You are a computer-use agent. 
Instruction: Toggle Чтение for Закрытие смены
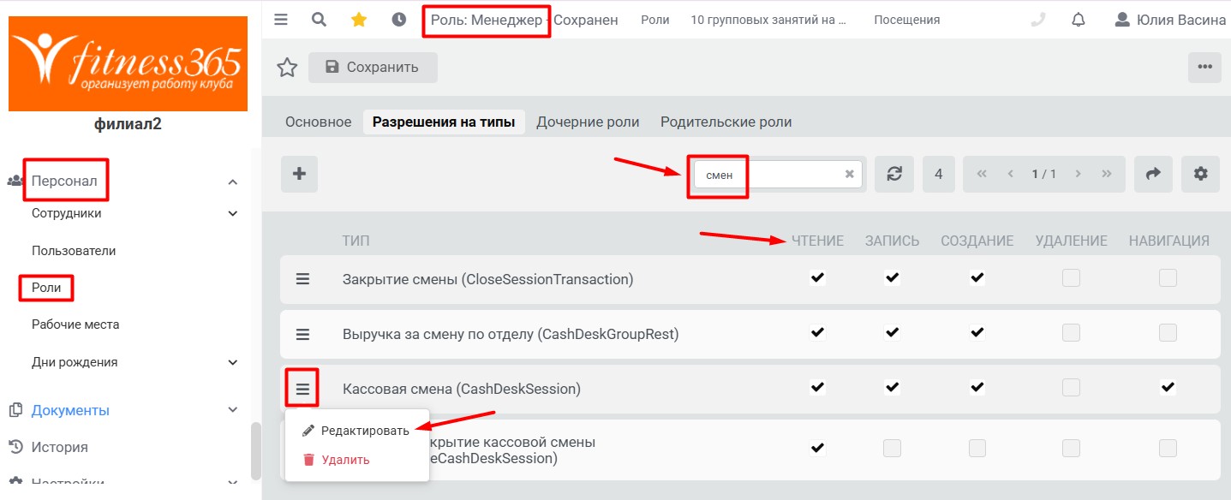pos(817,278)
